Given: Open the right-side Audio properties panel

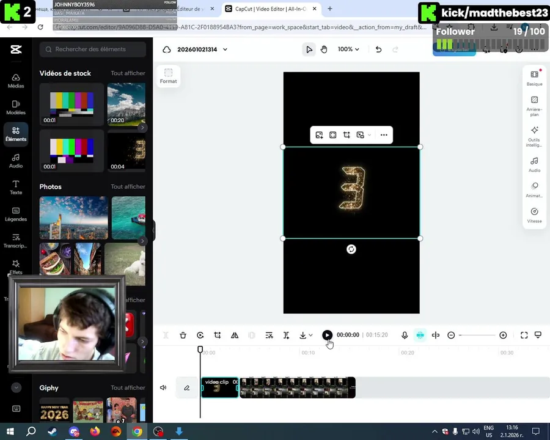Looking at the screenshot, I should 534,164.
